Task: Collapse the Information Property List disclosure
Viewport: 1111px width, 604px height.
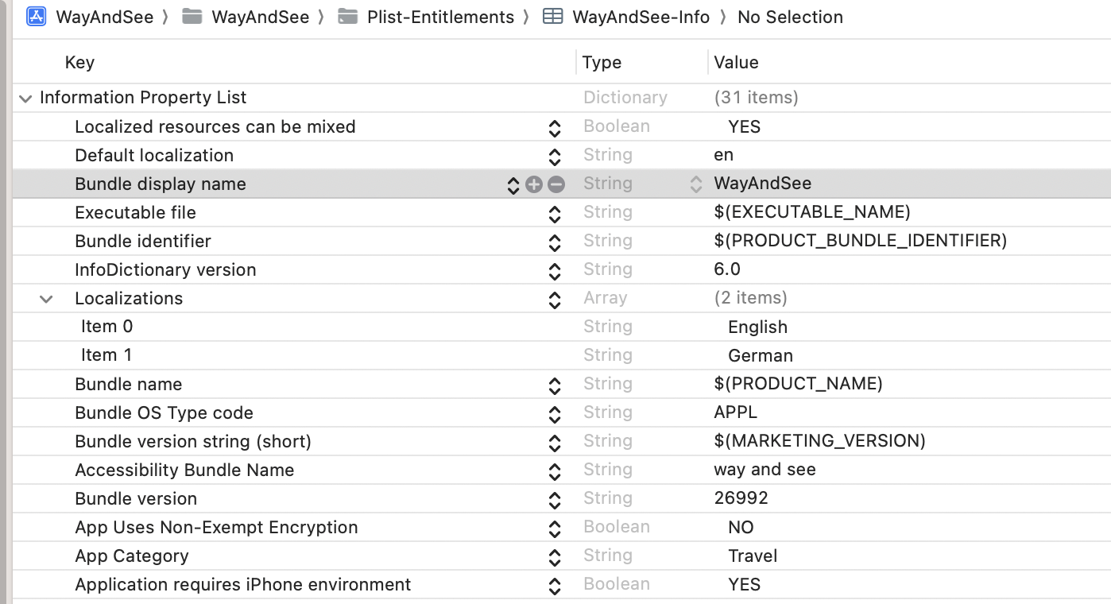Action: tap(25, 99)
